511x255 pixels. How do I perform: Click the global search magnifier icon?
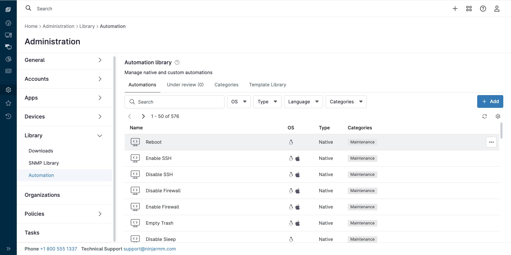(x=28, y=8)
